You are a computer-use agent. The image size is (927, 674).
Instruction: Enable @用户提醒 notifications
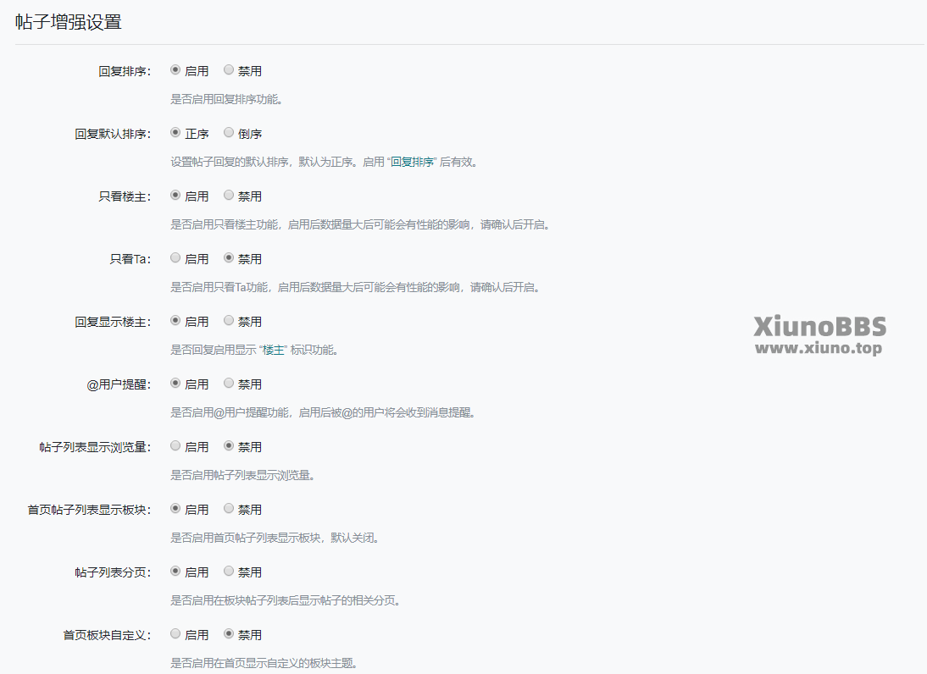point(175,384)
